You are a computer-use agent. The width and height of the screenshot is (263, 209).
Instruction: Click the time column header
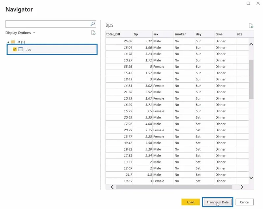225,34
